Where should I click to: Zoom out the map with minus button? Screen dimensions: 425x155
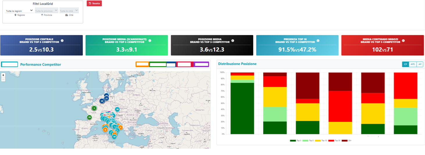click(3, 79)
